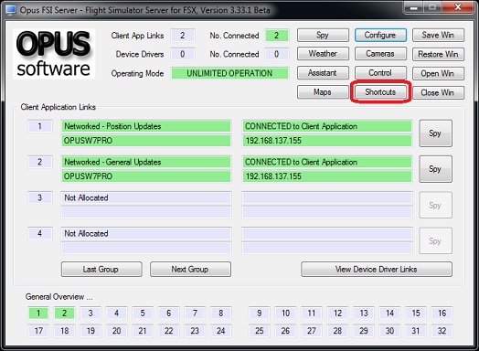View Device Driver Links

(377, 269)
